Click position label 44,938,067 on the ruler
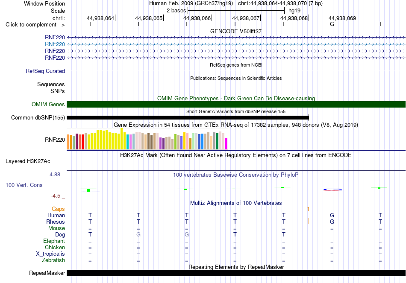This screenshot has height=283, width=406. pos(245,18)
